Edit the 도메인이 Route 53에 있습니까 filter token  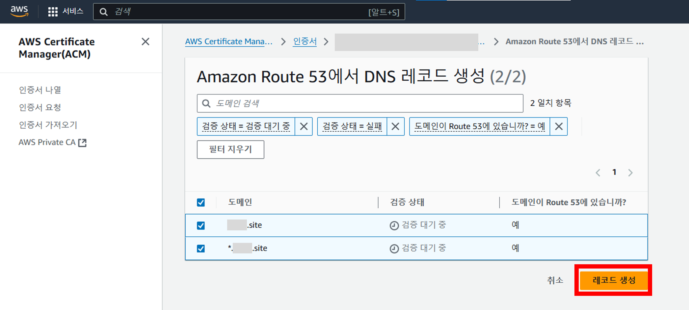(x=480, y=126)
